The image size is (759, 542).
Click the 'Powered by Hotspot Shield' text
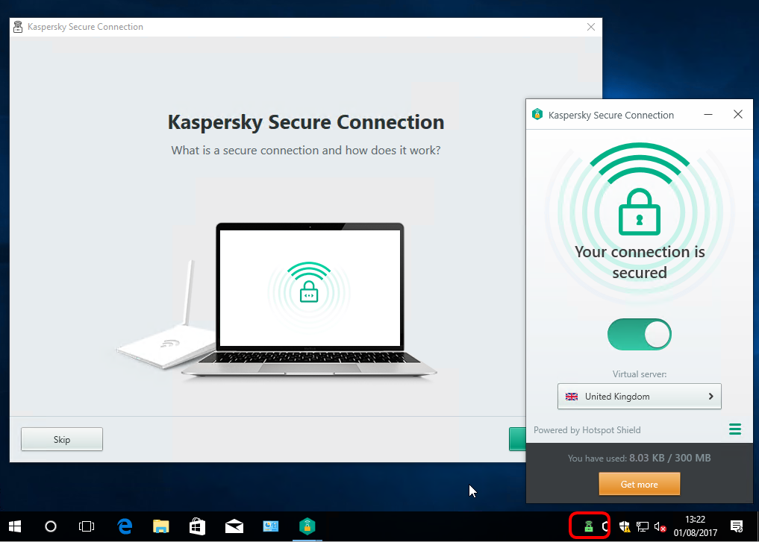click(x=587, y=430)
